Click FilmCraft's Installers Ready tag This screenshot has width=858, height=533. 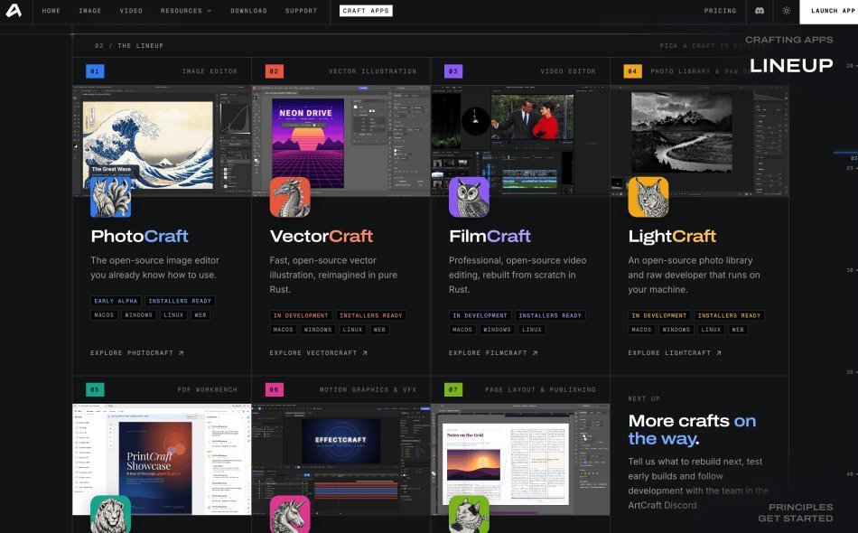click(x=550, y=316)
